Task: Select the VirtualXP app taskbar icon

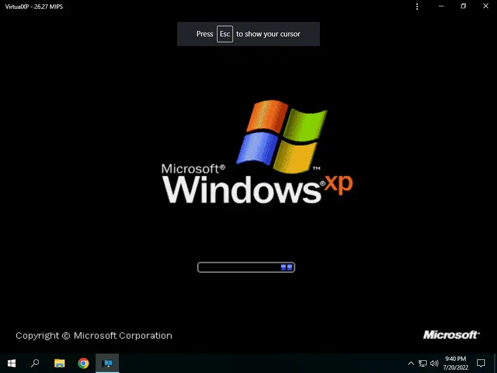Action: [107, 363]
